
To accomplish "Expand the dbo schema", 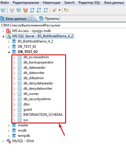I will pos(15,105).
